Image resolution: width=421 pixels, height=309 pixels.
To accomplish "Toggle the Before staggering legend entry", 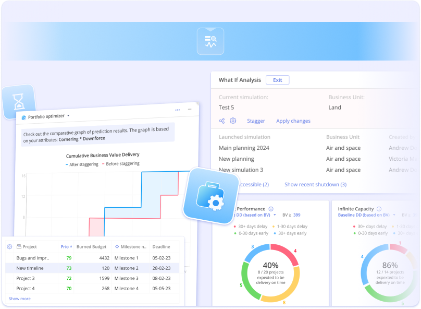I will click(x=120, y=163).
